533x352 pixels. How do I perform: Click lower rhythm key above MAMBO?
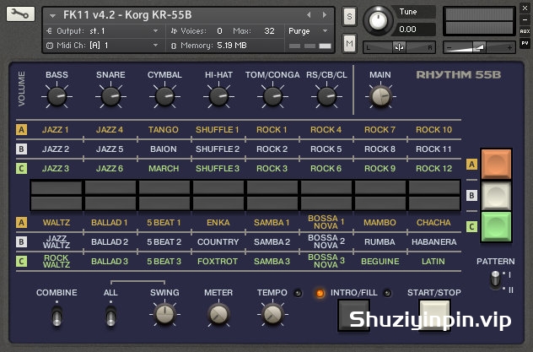pos(380,203)
